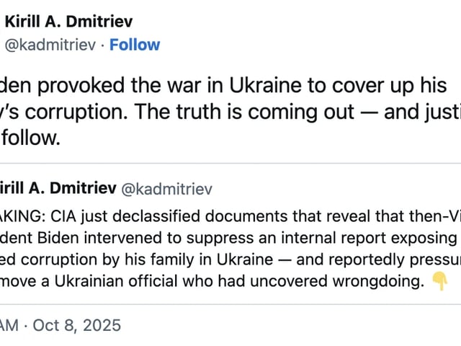Click the AM time text before the date

tap(9, 324)
